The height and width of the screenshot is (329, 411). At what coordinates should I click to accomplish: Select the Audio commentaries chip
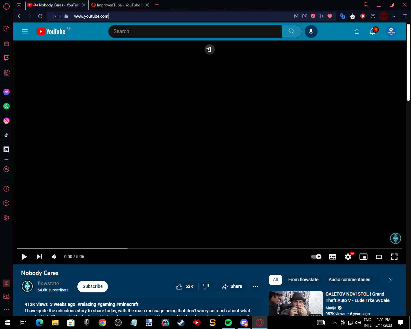click(349, 280)
